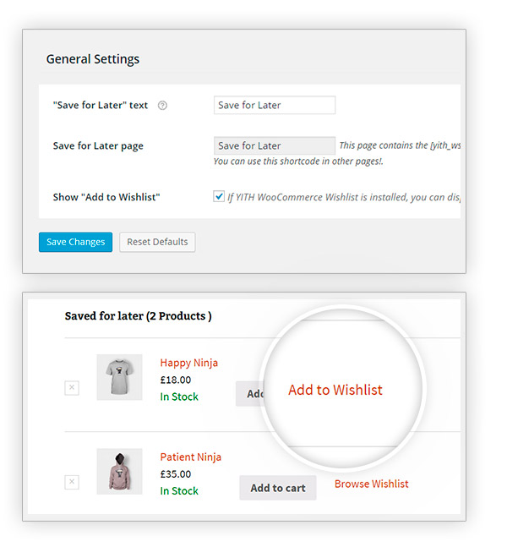The width and height of the screenshot is (507, 558).
Task: Open the Happy Ninja t-shirt thumbnail
Action: pos(119,377)
